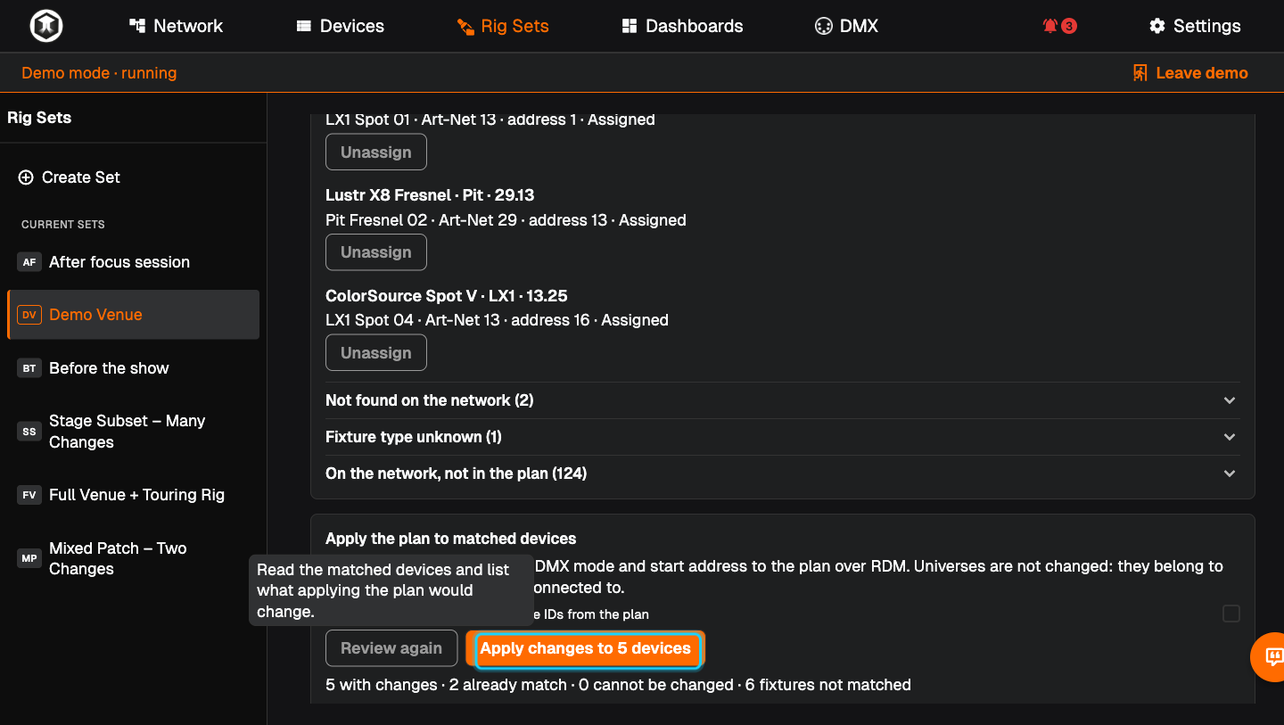Click the Review again button
The image size is (1284, 725).
point(391,648)
